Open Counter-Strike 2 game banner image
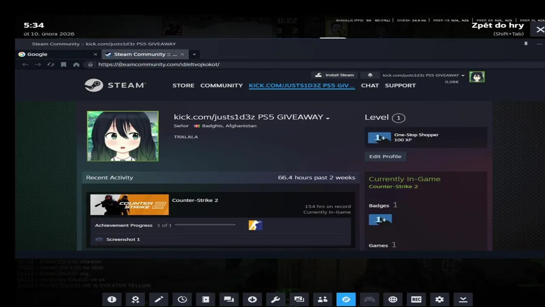 click(x=129, y=205)
